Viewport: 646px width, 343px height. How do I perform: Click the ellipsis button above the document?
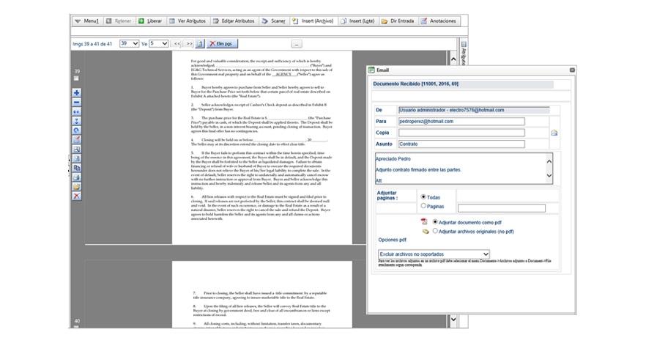point(297,44)
